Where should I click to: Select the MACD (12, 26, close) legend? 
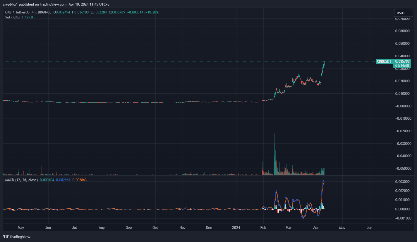pos(21,180)
